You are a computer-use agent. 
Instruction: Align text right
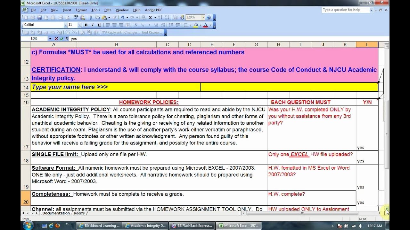coord(121,25)
